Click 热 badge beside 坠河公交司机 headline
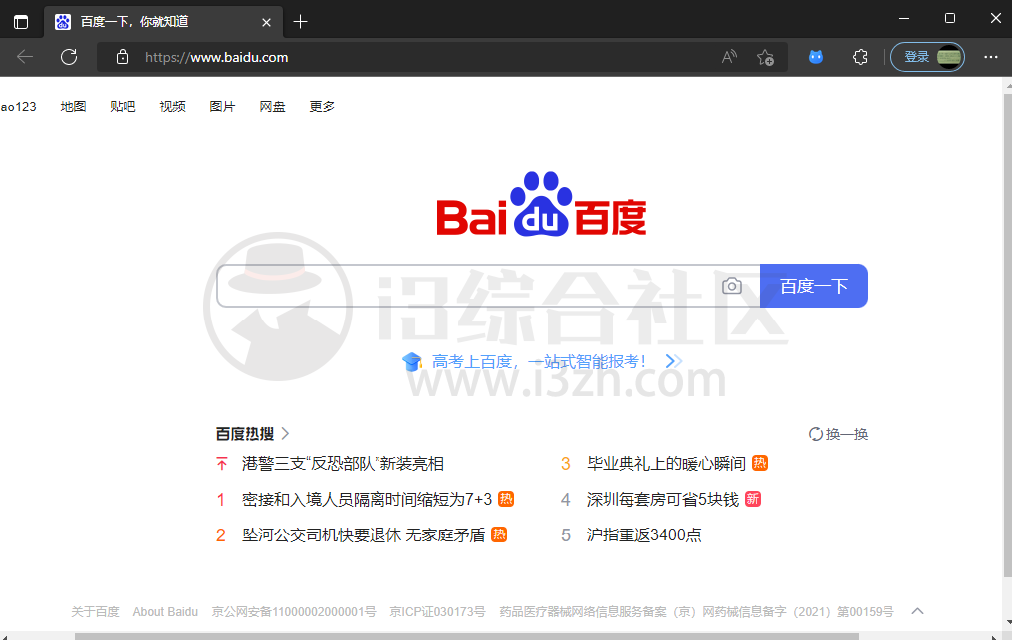Screen dimensions: 1012x640 [x=499, y=534]
